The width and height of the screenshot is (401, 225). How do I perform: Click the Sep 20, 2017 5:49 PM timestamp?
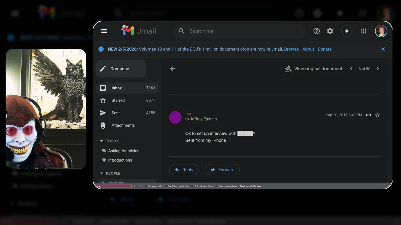click(x=344, y=115)
